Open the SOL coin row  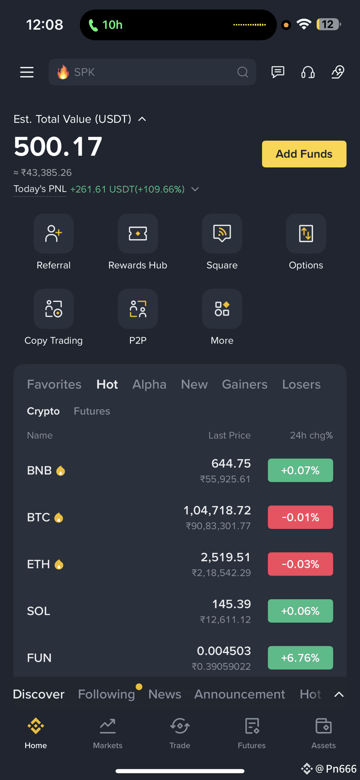pos(180,611)
